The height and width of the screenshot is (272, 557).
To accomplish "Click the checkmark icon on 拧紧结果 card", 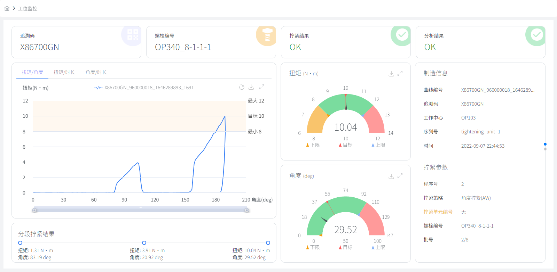I will click(402, 35).
